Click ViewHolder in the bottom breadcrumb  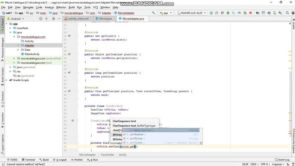click(x=107, y=154)
